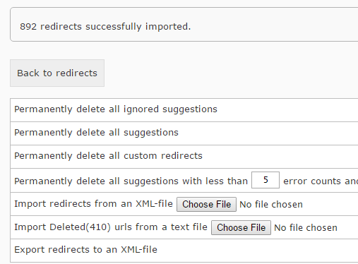The width and height of the screenshot is (358, 264).
Task: Select Permanently delete all custom redirects
Action: (x=108, y=156)
